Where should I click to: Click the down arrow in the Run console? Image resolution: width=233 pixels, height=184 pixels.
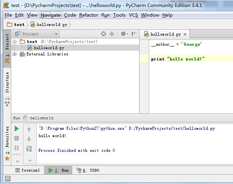coord(29,139)
